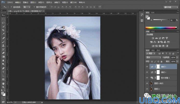Viewport: 180px width, 104px height.
Task: Open the 基本功能 workspace dropdown
Action: pos(171,7)
